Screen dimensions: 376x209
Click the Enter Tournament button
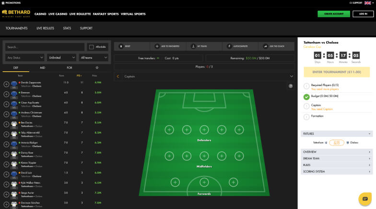(337, 72)
